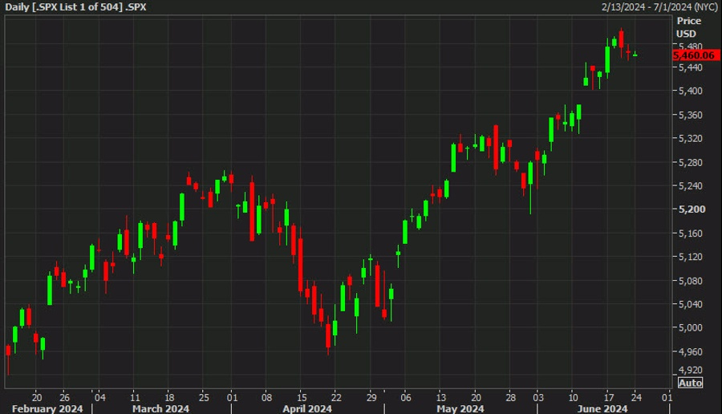Screen dimensions: 722x414
Task: Select the March 2024 month label
Action: 160,408
